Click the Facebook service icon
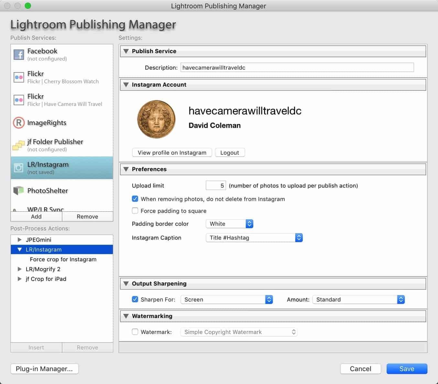Screen dimensions: 438x384 (x=19, y=54)
